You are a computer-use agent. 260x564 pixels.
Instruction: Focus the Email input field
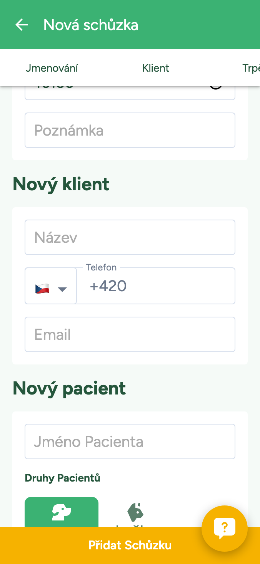130,334
